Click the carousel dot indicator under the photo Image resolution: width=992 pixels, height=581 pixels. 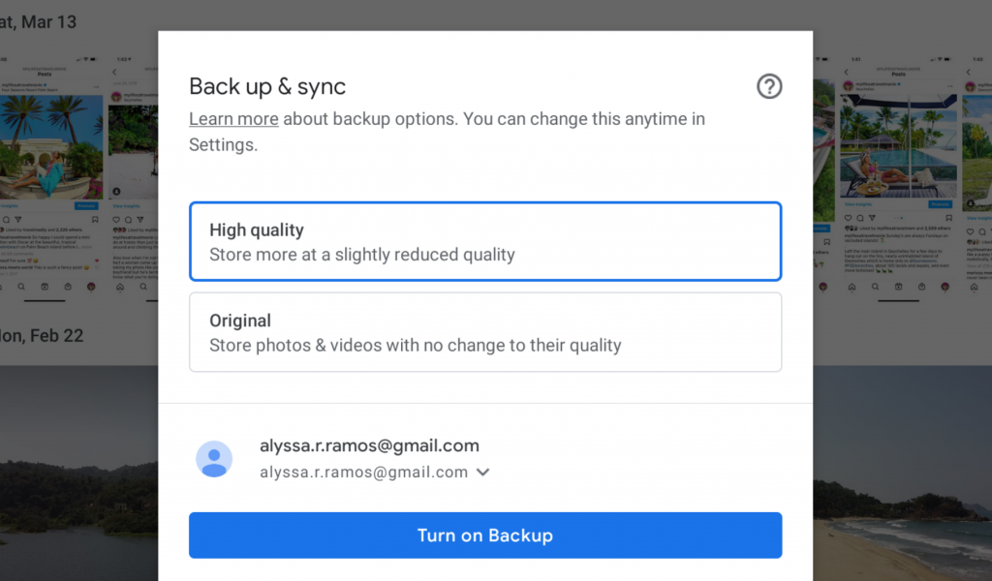(899, 217)
